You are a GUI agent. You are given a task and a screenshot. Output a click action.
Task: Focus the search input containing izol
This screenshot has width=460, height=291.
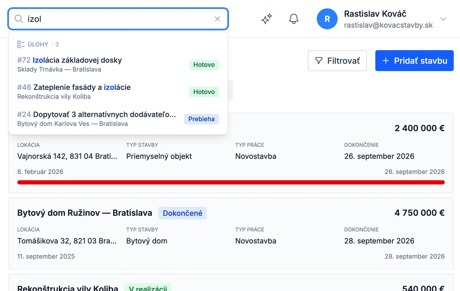tap(118, 19)
